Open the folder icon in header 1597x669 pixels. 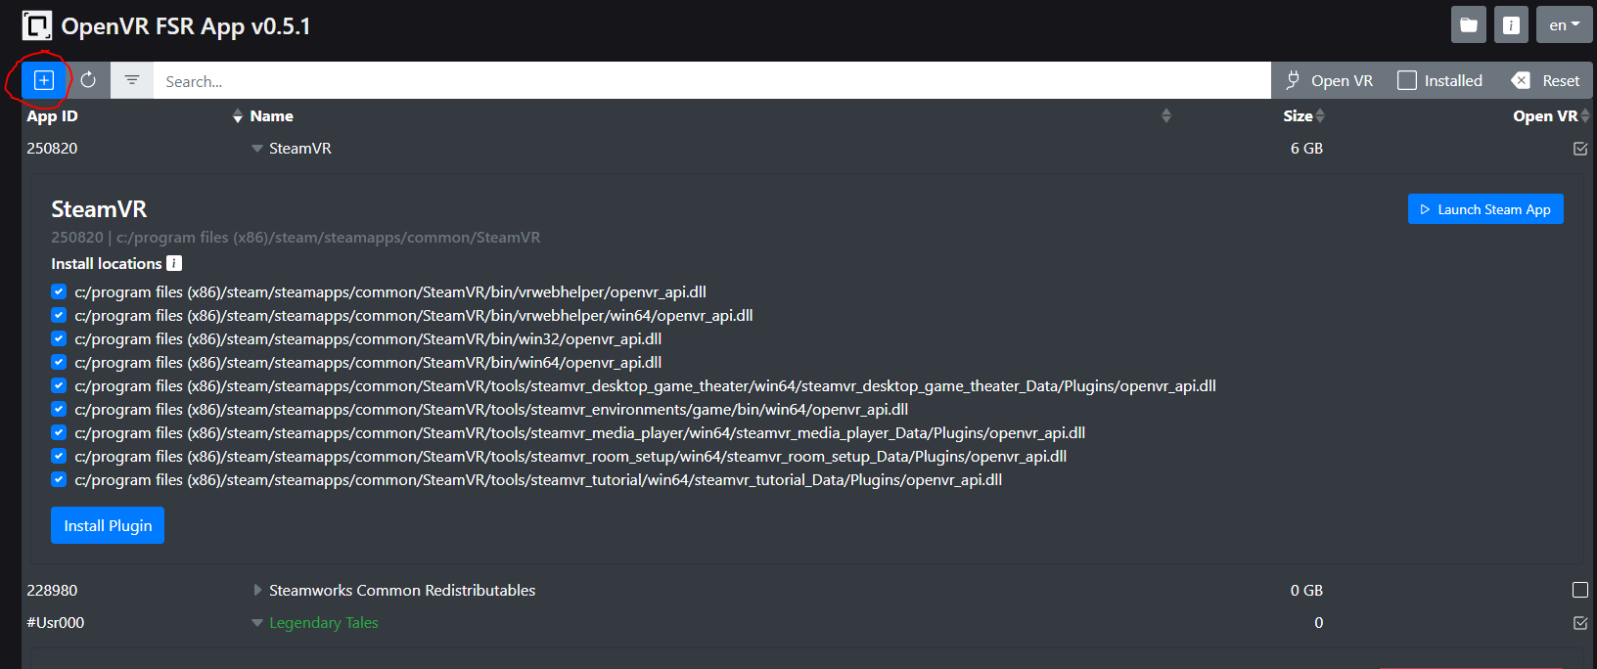click(x=1469, y=25)
